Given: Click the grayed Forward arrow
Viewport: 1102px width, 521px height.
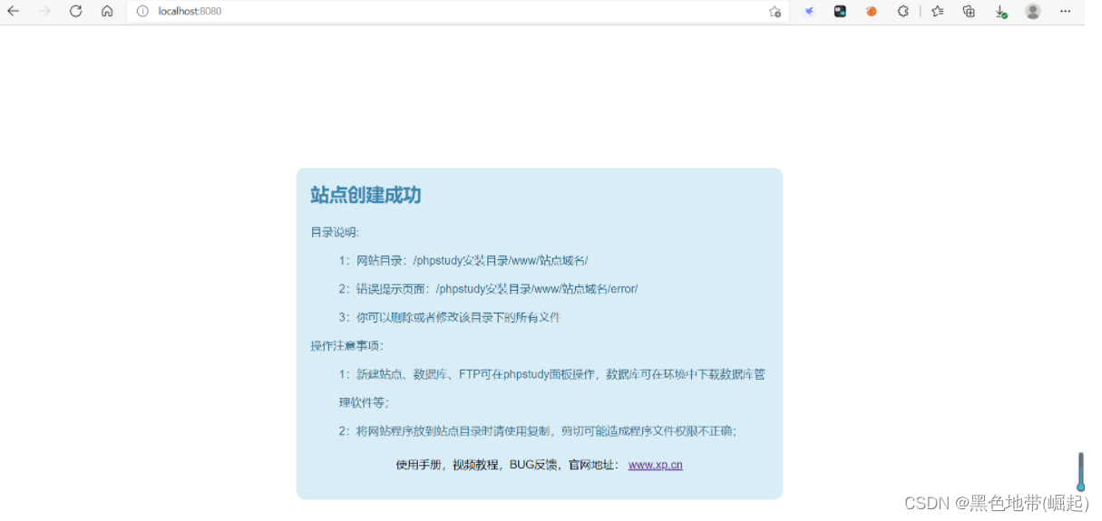Looking at the screenshot, I should click(44, 11).
